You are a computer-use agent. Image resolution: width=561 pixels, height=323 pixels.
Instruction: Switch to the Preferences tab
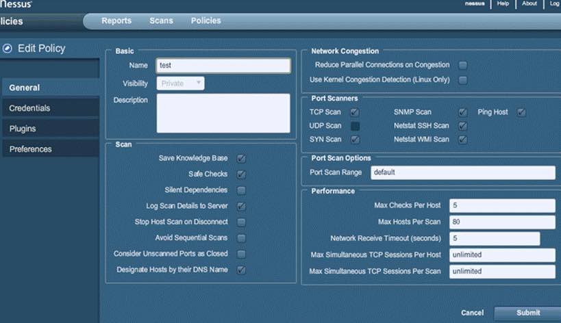(30, 149)
